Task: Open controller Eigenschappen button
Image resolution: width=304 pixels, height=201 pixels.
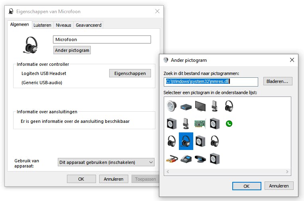Action: point(130,73)
